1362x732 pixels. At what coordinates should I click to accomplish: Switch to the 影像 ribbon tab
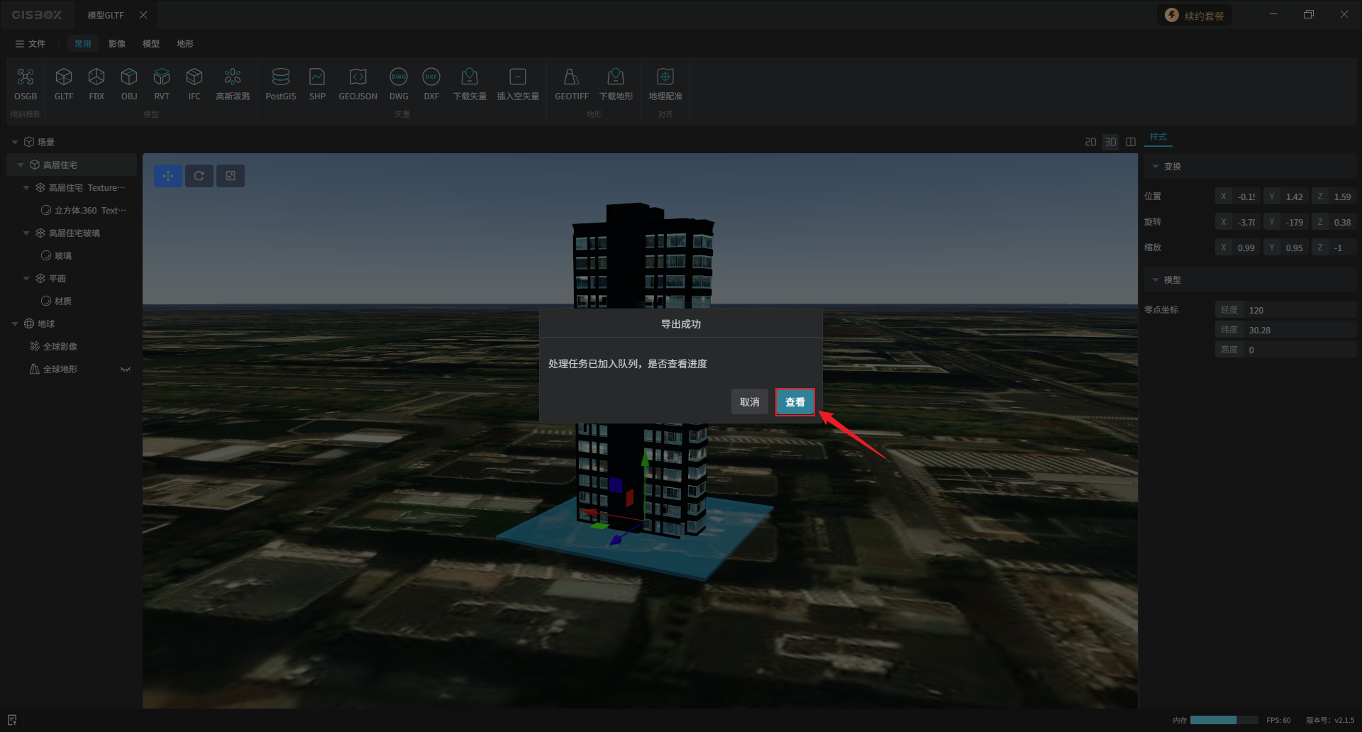tap(117, 44)
